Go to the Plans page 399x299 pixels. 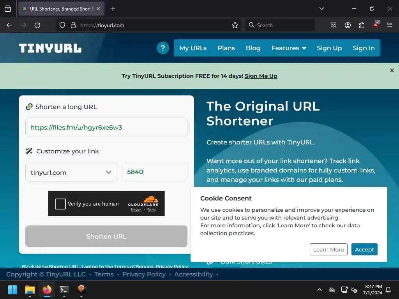click(226, 48)
